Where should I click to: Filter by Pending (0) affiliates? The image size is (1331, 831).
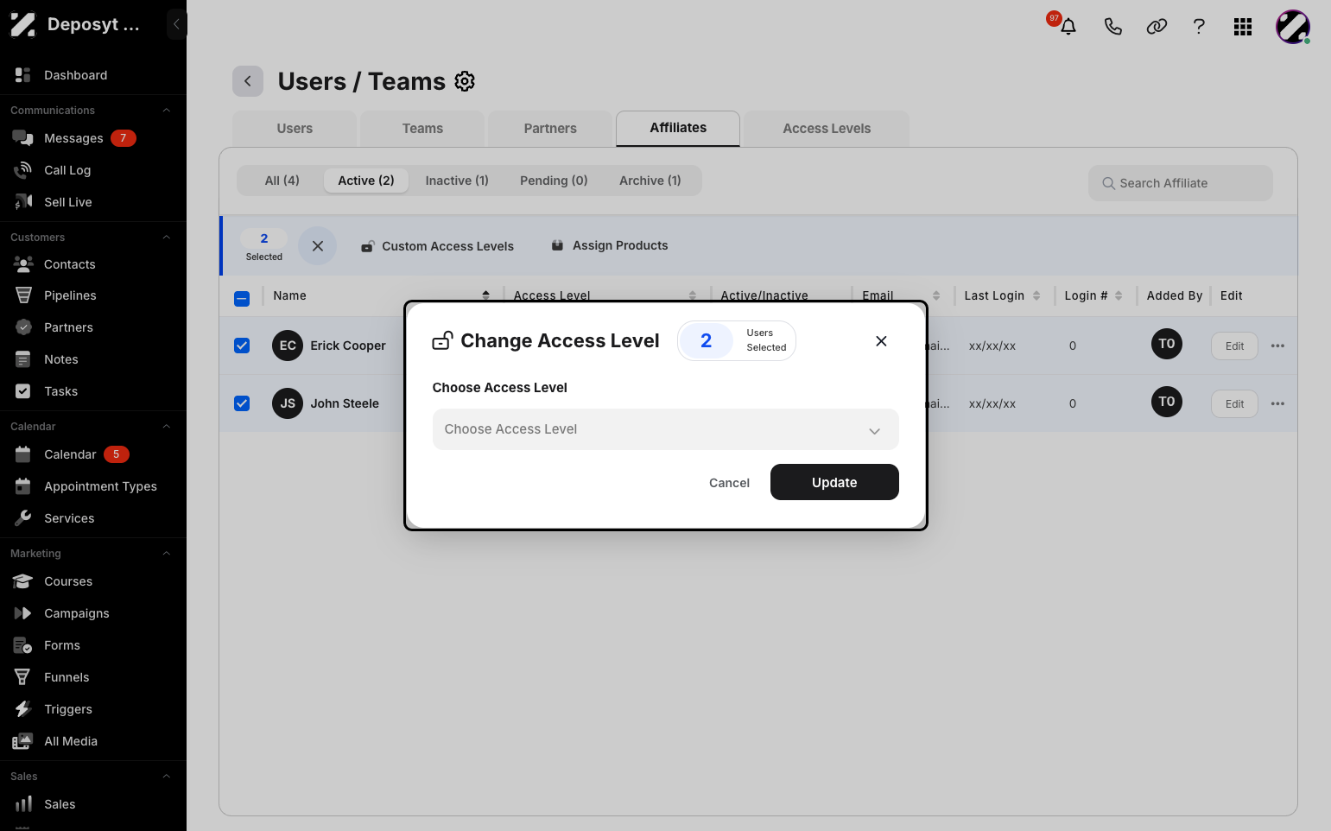coord(554,181)
